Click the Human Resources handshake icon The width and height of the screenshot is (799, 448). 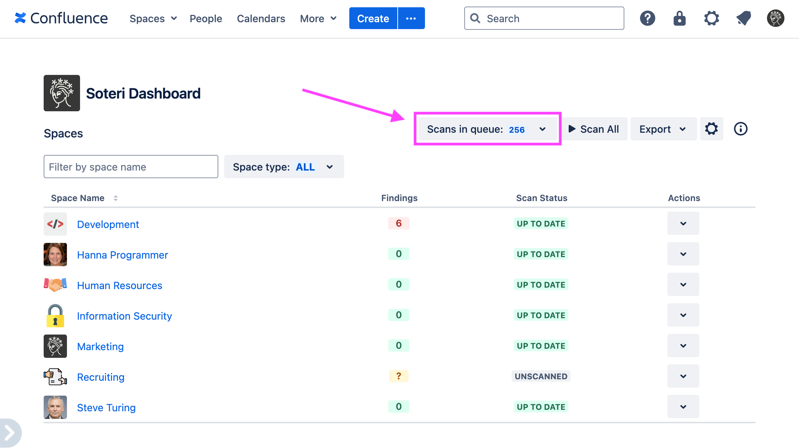point(55,285)
